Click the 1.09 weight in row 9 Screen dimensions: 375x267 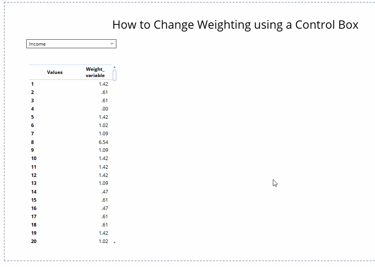103,150
